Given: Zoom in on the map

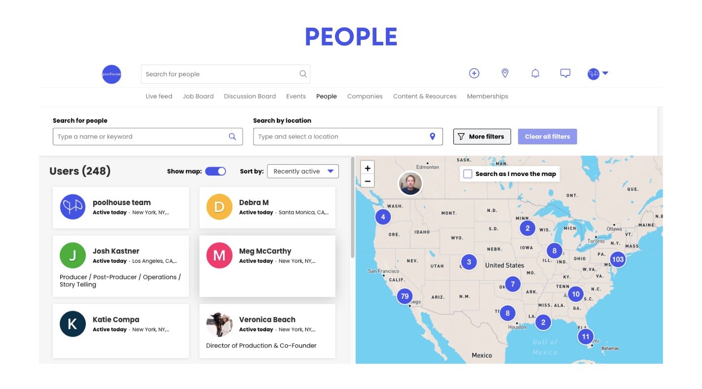Looking at the screenshot, I should click(368, 168).
